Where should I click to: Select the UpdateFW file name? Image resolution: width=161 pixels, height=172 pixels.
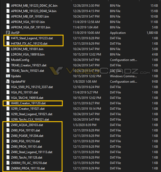(x=18, y=82)
